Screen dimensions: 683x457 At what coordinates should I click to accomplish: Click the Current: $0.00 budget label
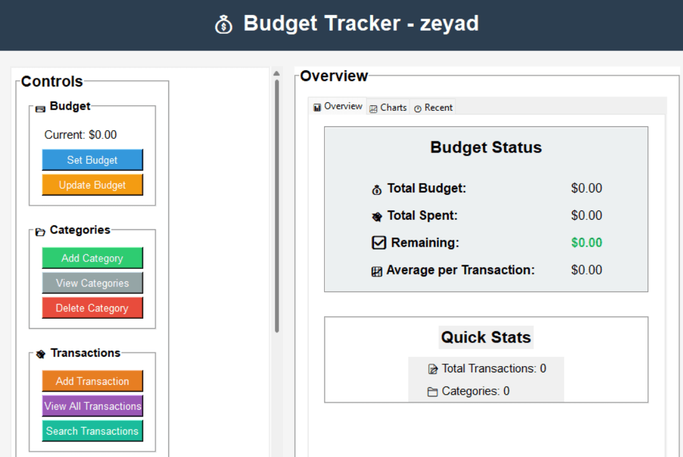click(80, 135)
